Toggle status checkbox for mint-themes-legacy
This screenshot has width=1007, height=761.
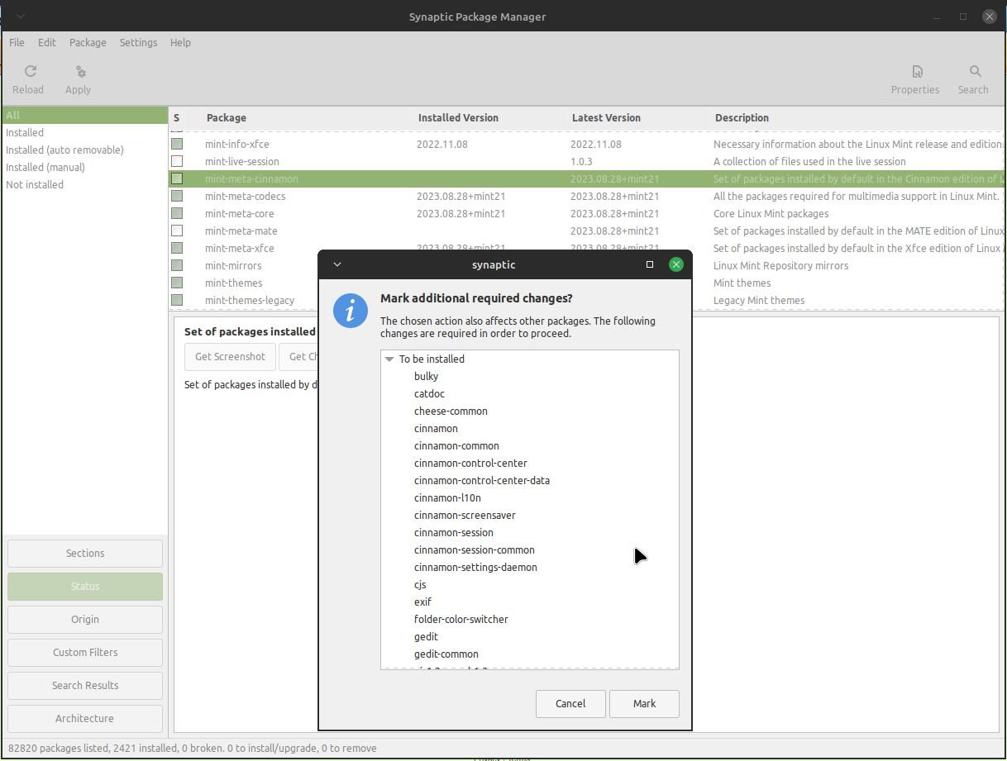click(x=177, y=300)
